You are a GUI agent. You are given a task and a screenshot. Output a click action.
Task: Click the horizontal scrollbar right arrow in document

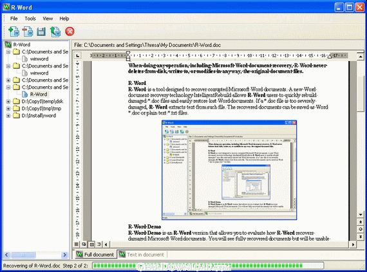(x=353, y=244)
